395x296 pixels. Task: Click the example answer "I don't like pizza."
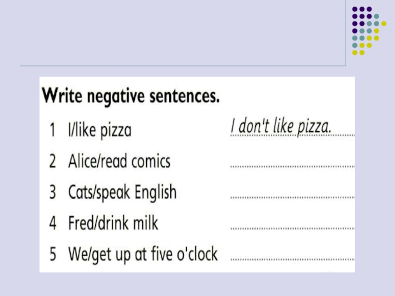click(x=280, y=127)
